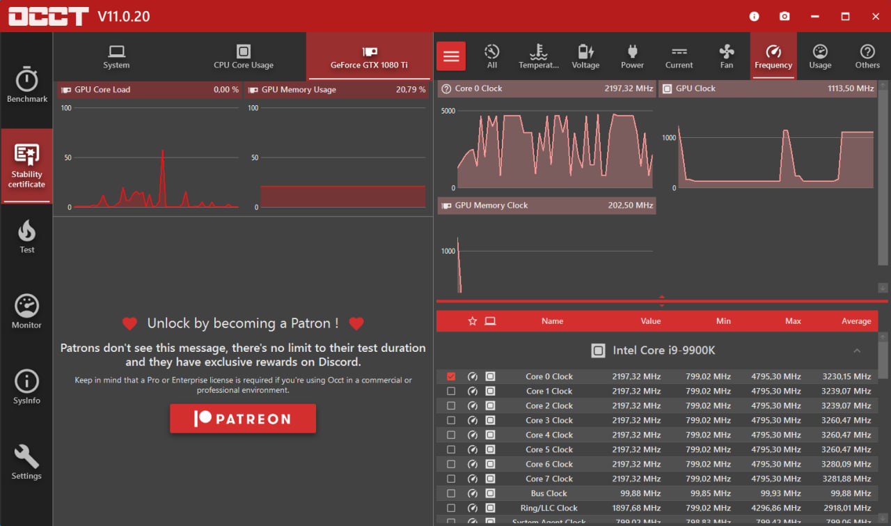This screenshot has width=891, height=526.
Task: Sort by the Name column header
Action: coord(552,321)
